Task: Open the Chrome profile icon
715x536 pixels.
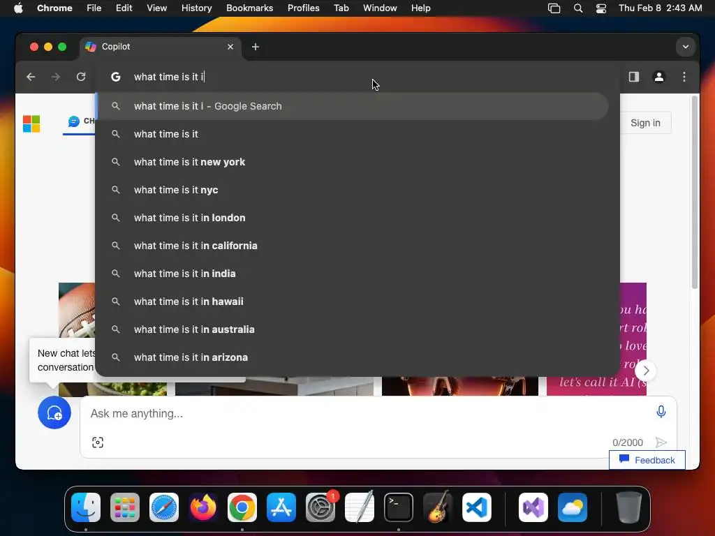Action: click(659, 77)
